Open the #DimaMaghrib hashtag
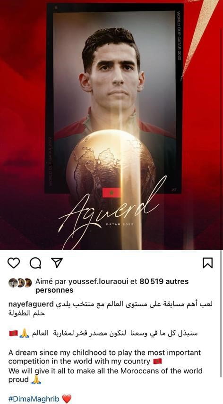 (34, 399)
